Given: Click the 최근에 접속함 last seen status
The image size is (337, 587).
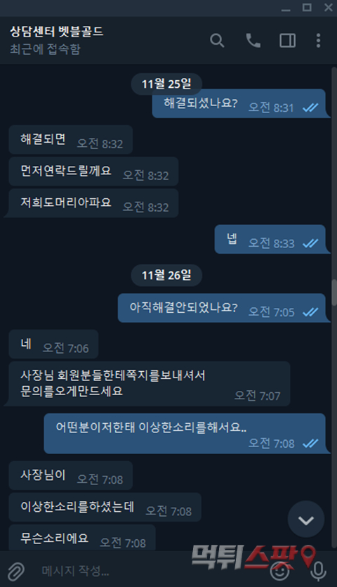Looking at the screenshot, I should pos(45,49).
